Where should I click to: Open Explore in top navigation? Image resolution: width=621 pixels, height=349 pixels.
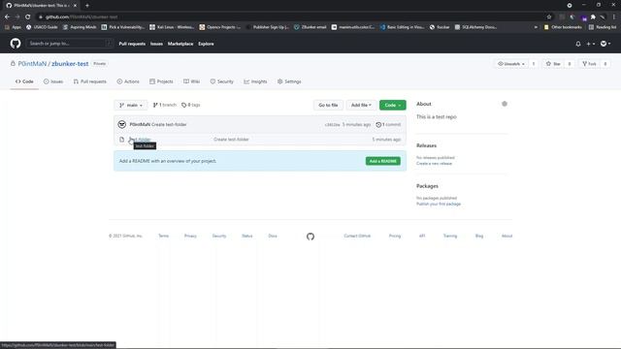(x=206, y=44)
